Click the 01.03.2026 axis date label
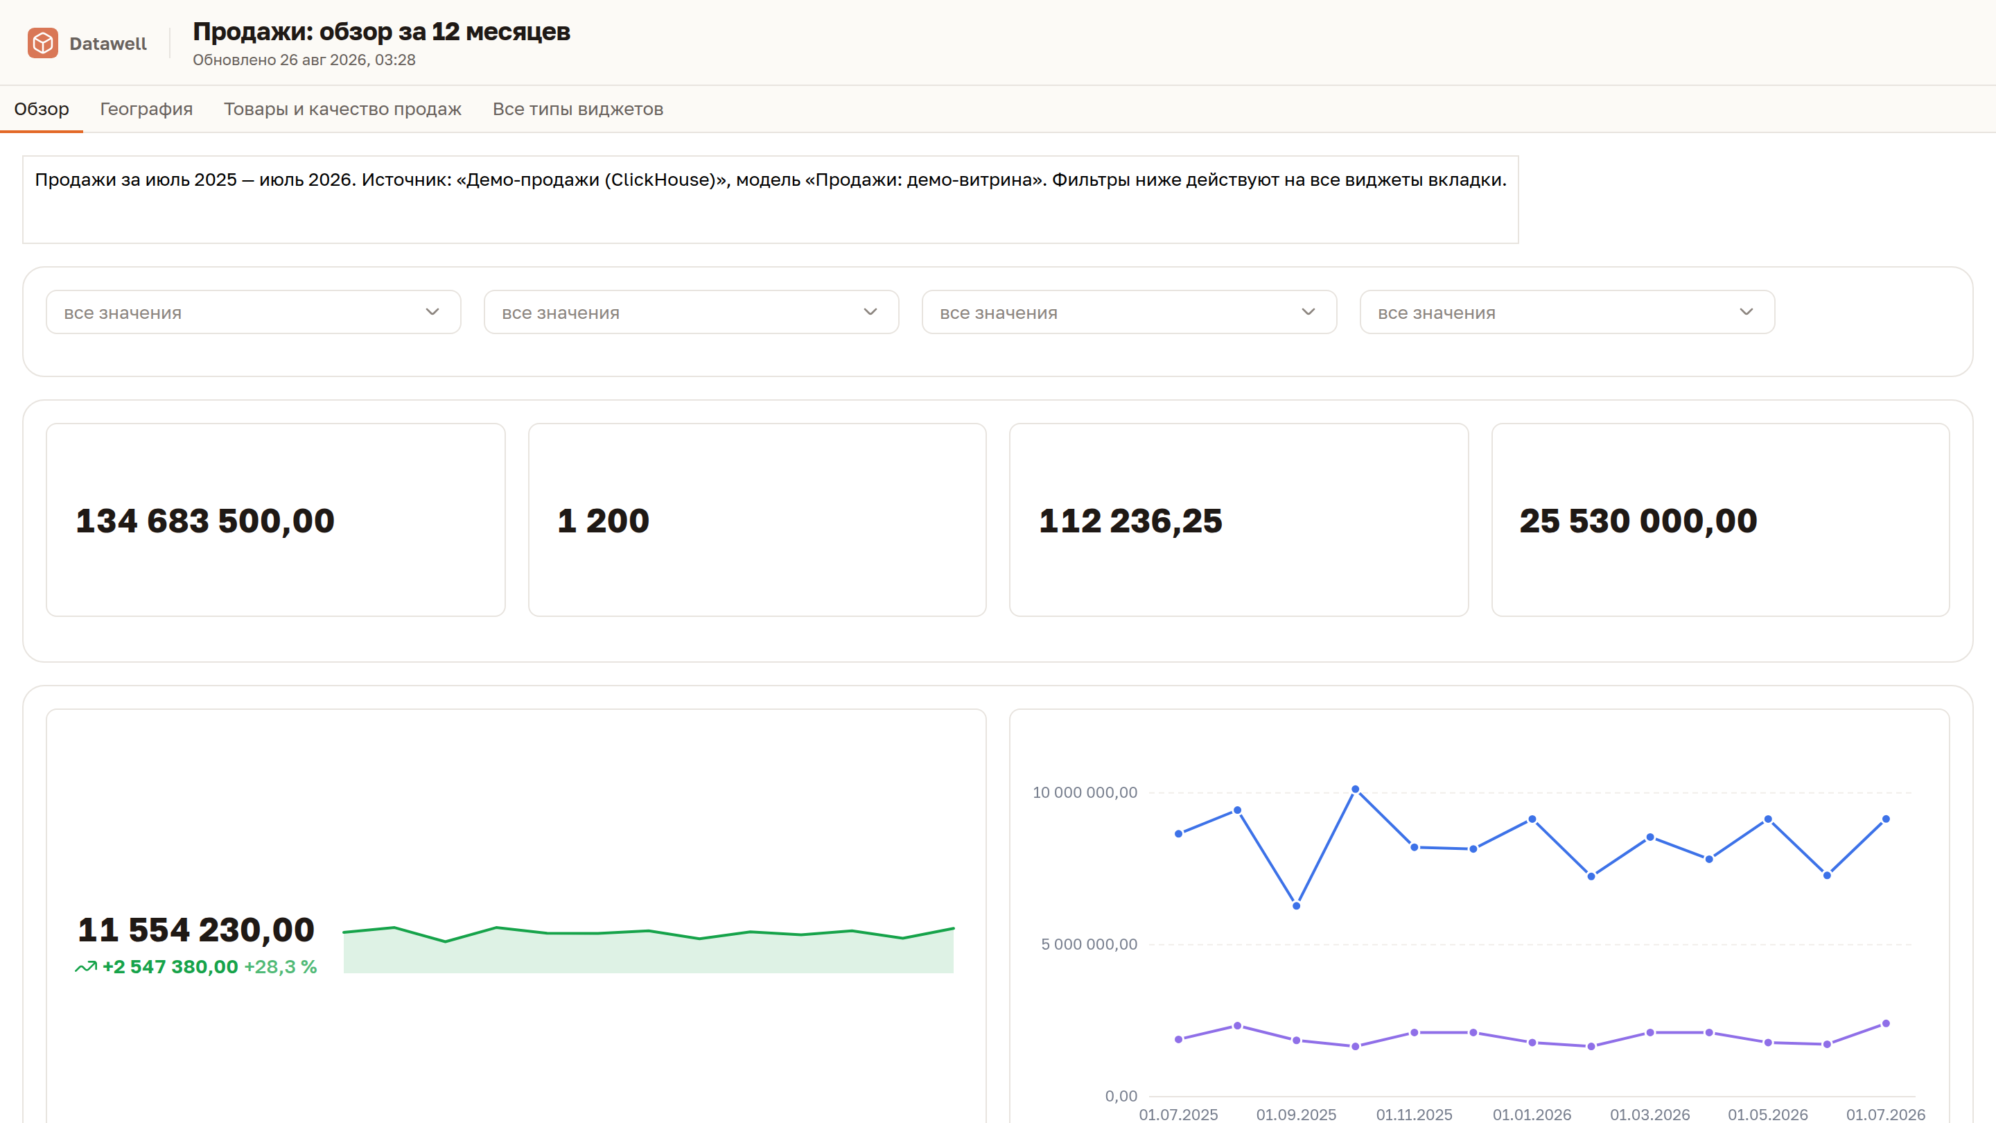The height and width of the screenshot is (1123, 1996). [x=1649, y=1114]
